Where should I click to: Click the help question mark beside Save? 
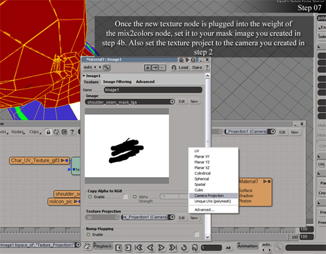[x=207, y=67]
